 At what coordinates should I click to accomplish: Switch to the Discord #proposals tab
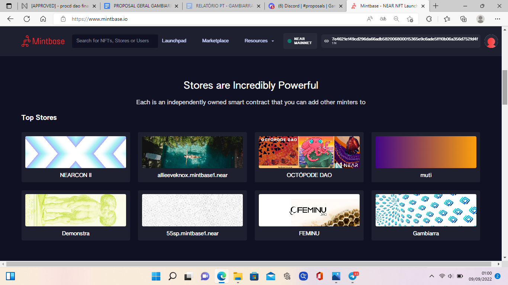pyautogui.click(x=305, y=6)
